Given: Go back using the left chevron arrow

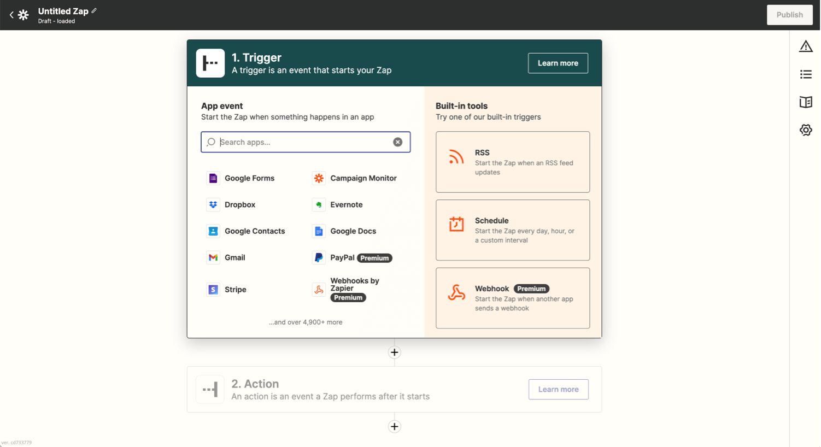Looking at the screenshot, I should [11, 15].
